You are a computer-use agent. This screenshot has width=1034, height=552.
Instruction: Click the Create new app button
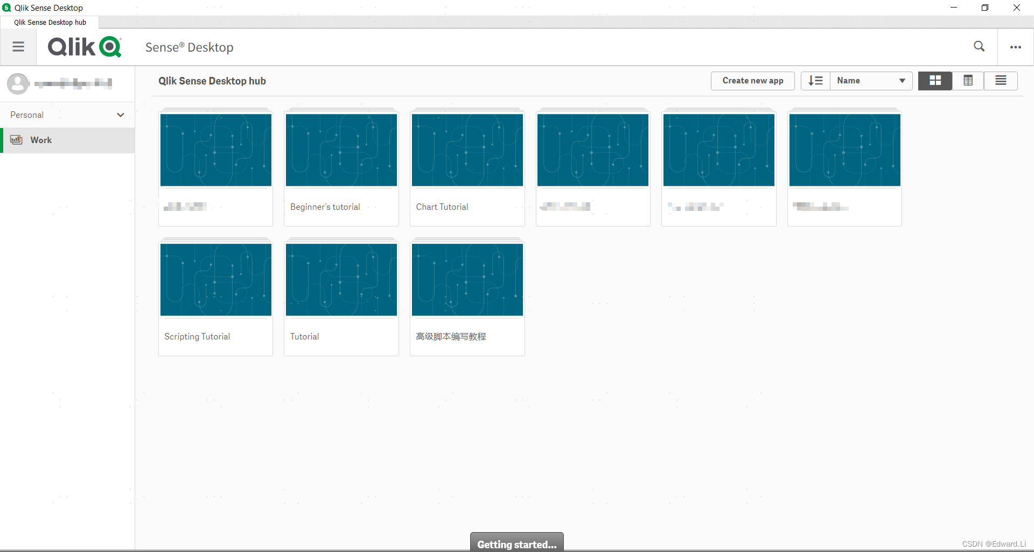click(x=752, y=81)
